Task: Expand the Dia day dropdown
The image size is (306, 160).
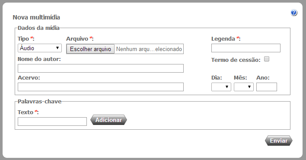Action: pos(221,87)
